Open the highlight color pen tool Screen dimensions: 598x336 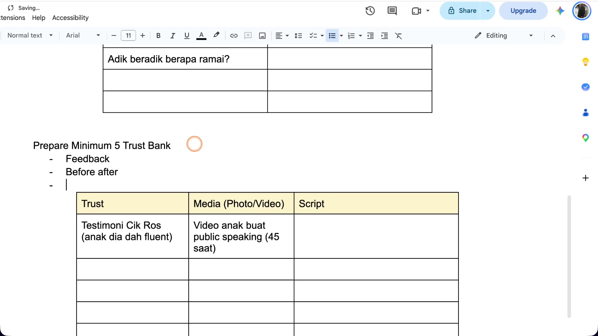pos(216,35)
